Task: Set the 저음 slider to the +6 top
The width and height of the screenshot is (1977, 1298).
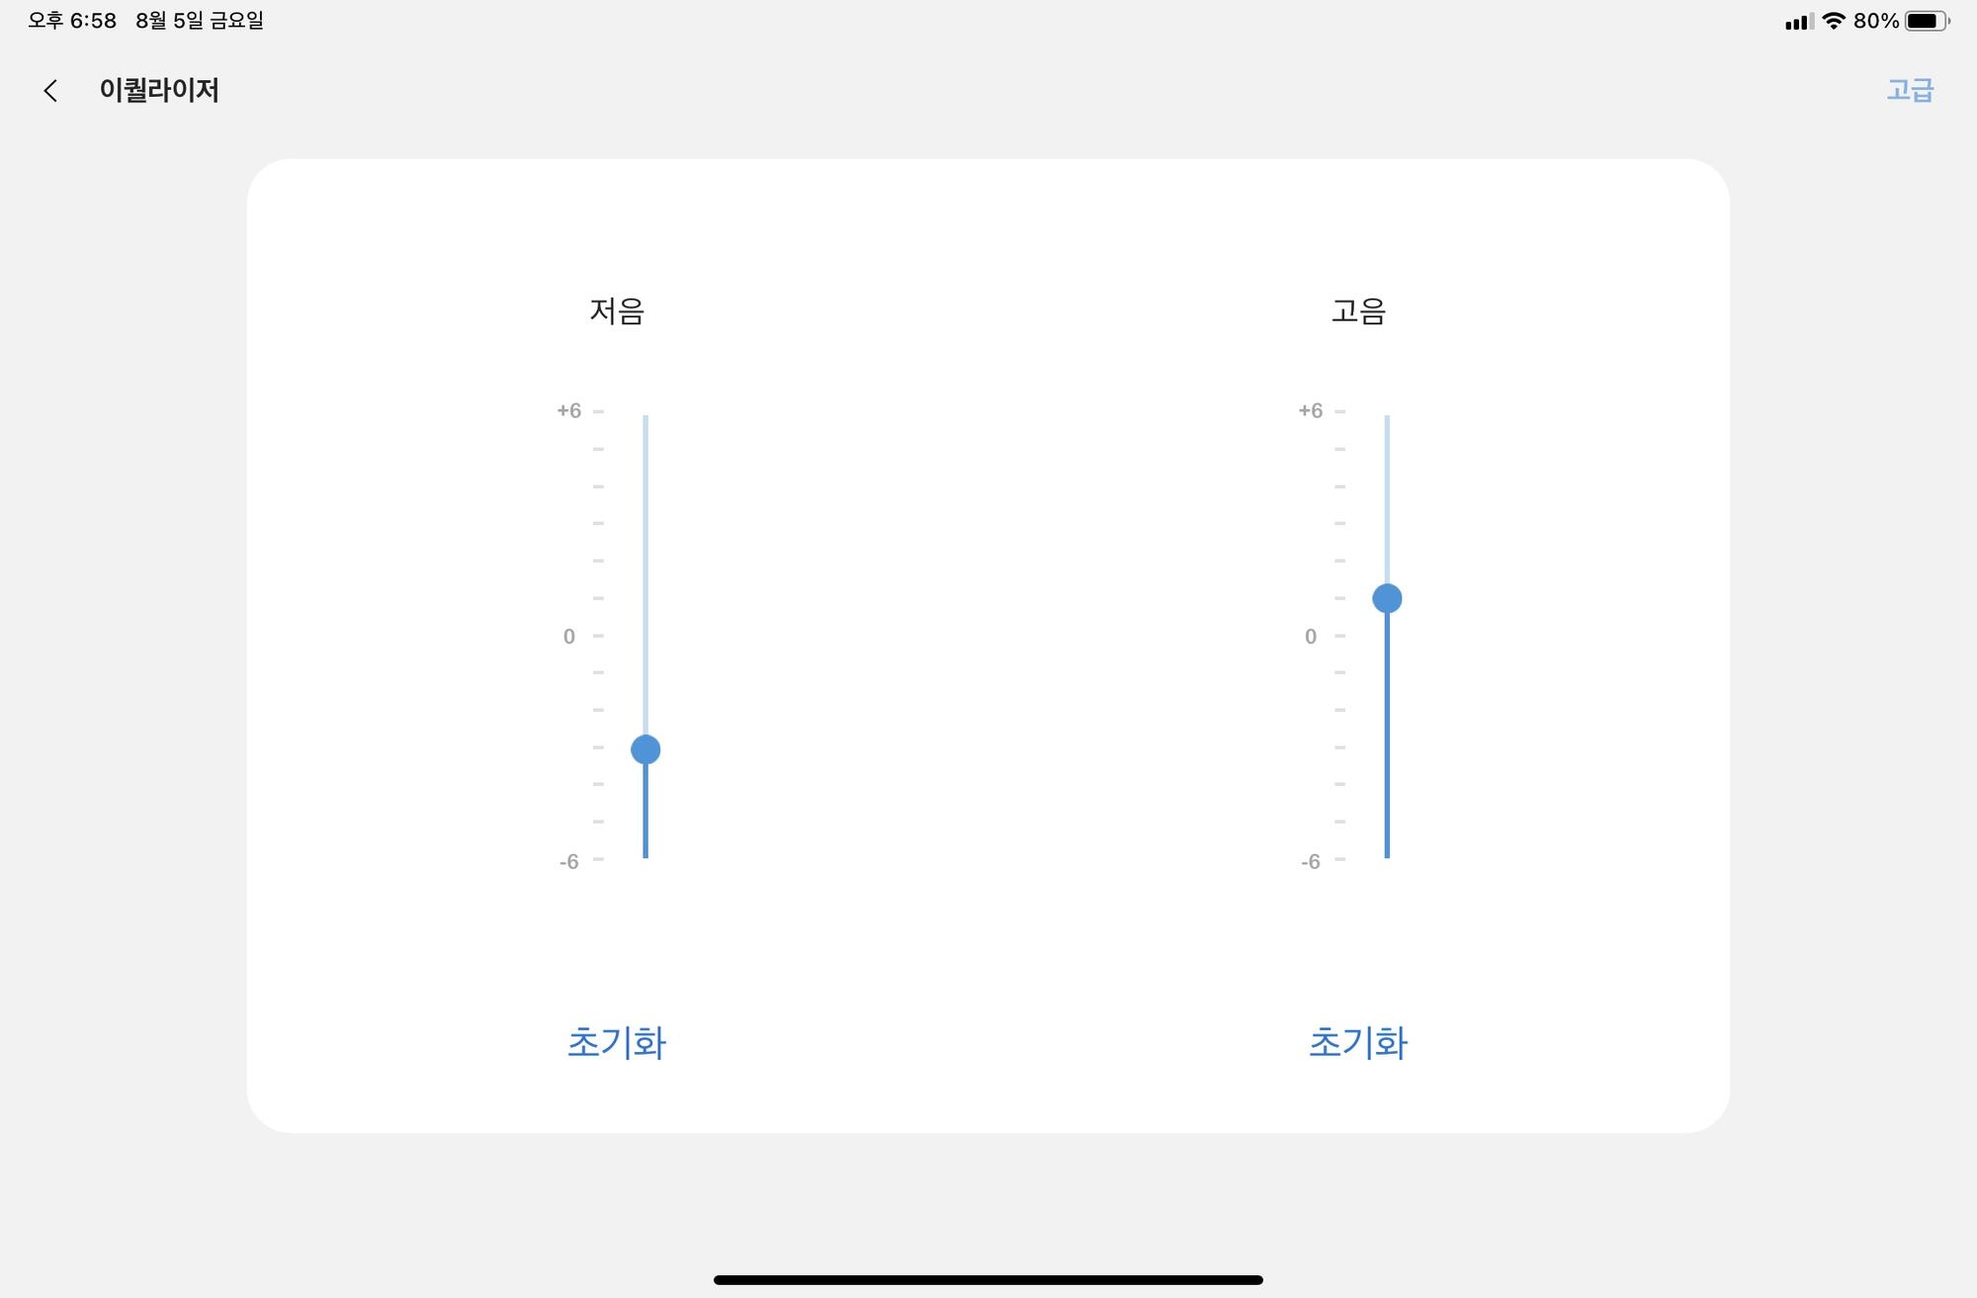Action: tap(645, 416)
